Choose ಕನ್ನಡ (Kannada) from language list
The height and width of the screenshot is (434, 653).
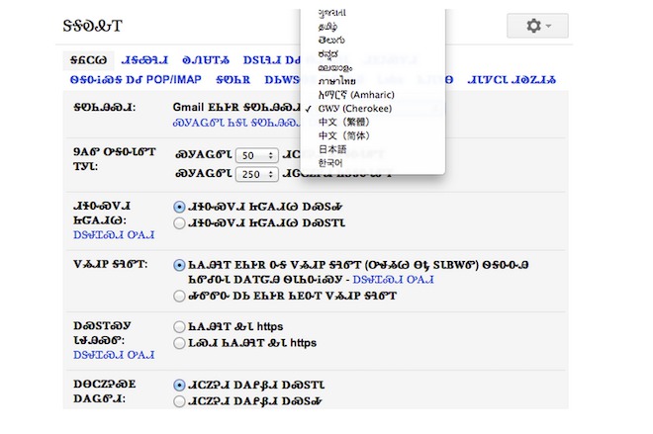point(328,53)
